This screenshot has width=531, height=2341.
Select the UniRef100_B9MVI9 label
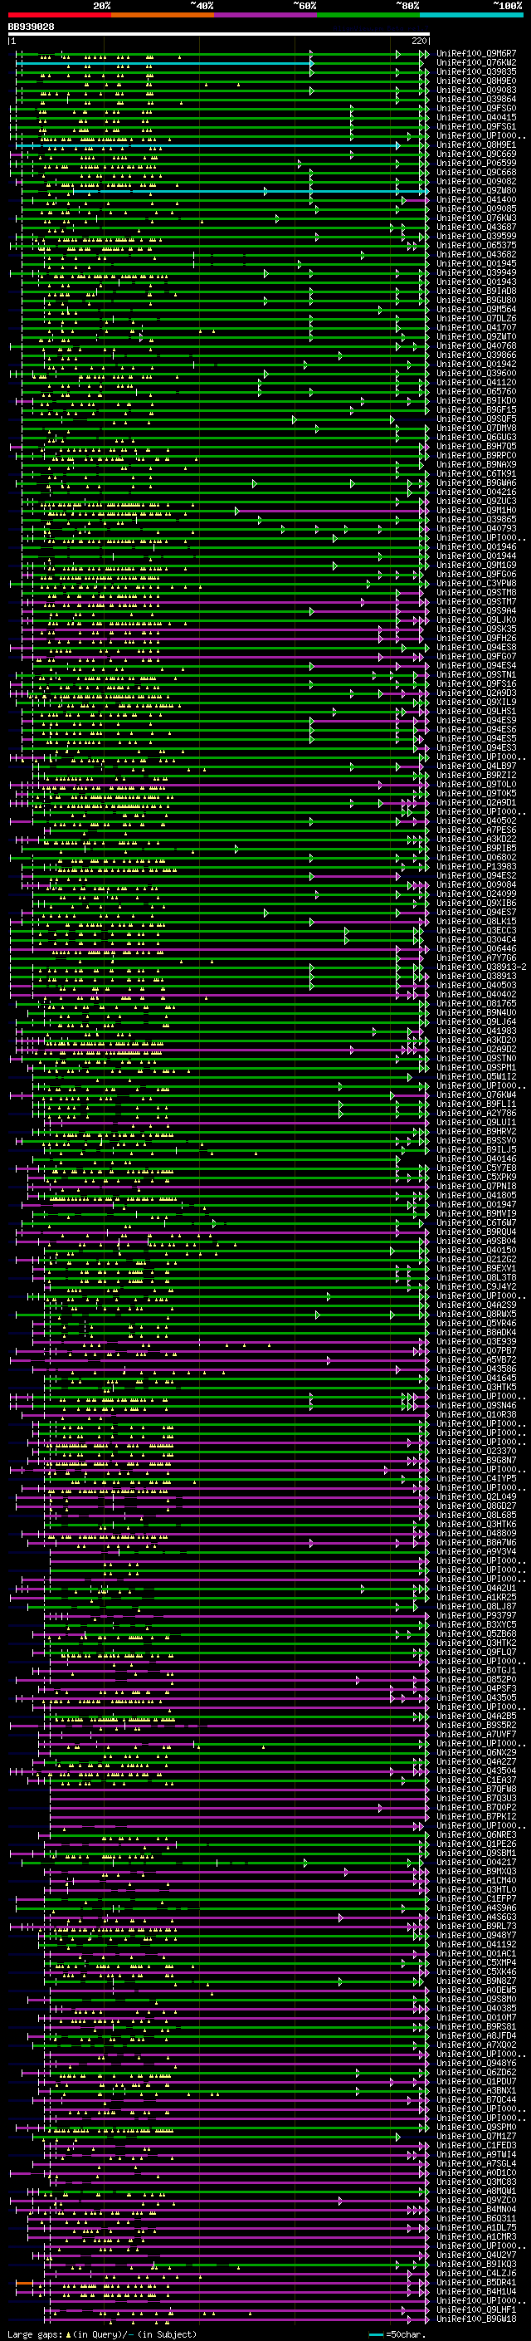coord(476,1213)
